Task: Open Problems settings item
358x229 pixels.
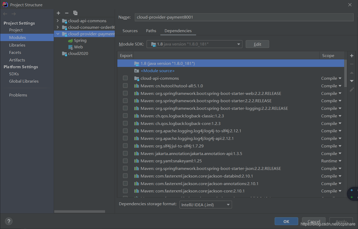Action: pyautogui.click(x=18, y=95)
